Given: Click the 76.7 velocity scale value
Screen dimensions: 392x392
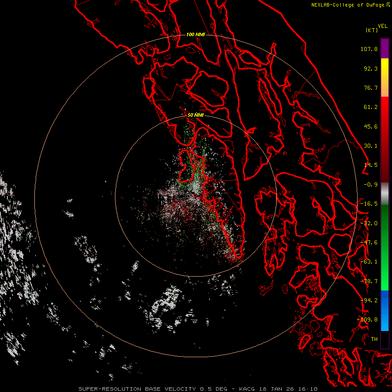Looking at the screenshot, I should click(371, 88).
